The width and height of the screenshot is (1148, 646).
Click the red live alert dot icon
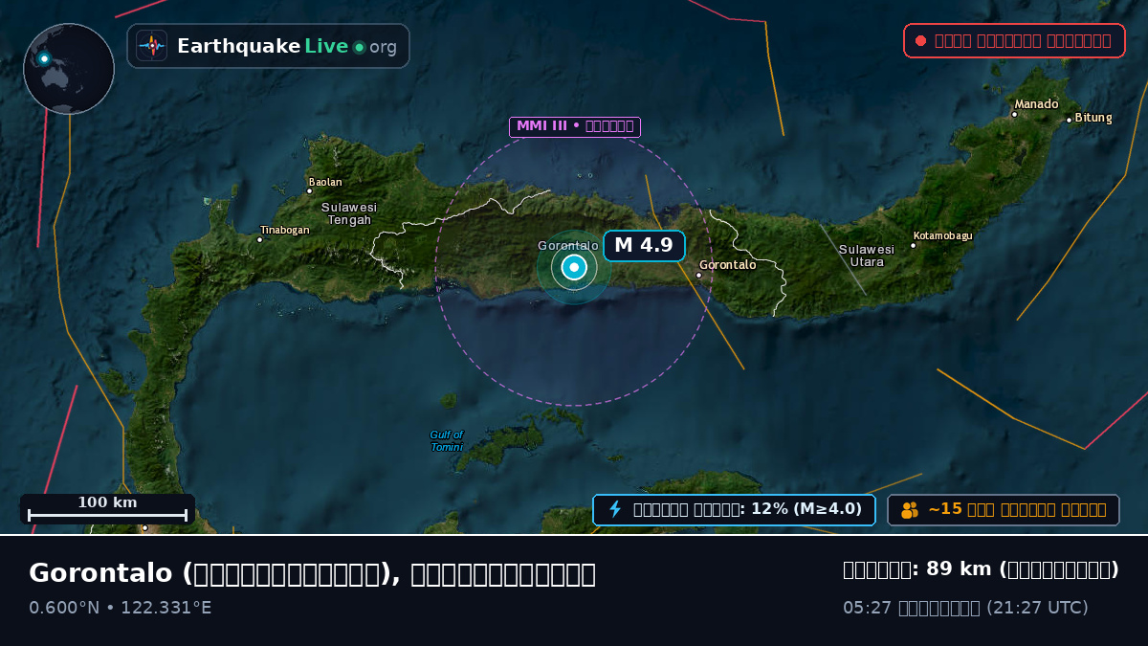tap(920, 41)
